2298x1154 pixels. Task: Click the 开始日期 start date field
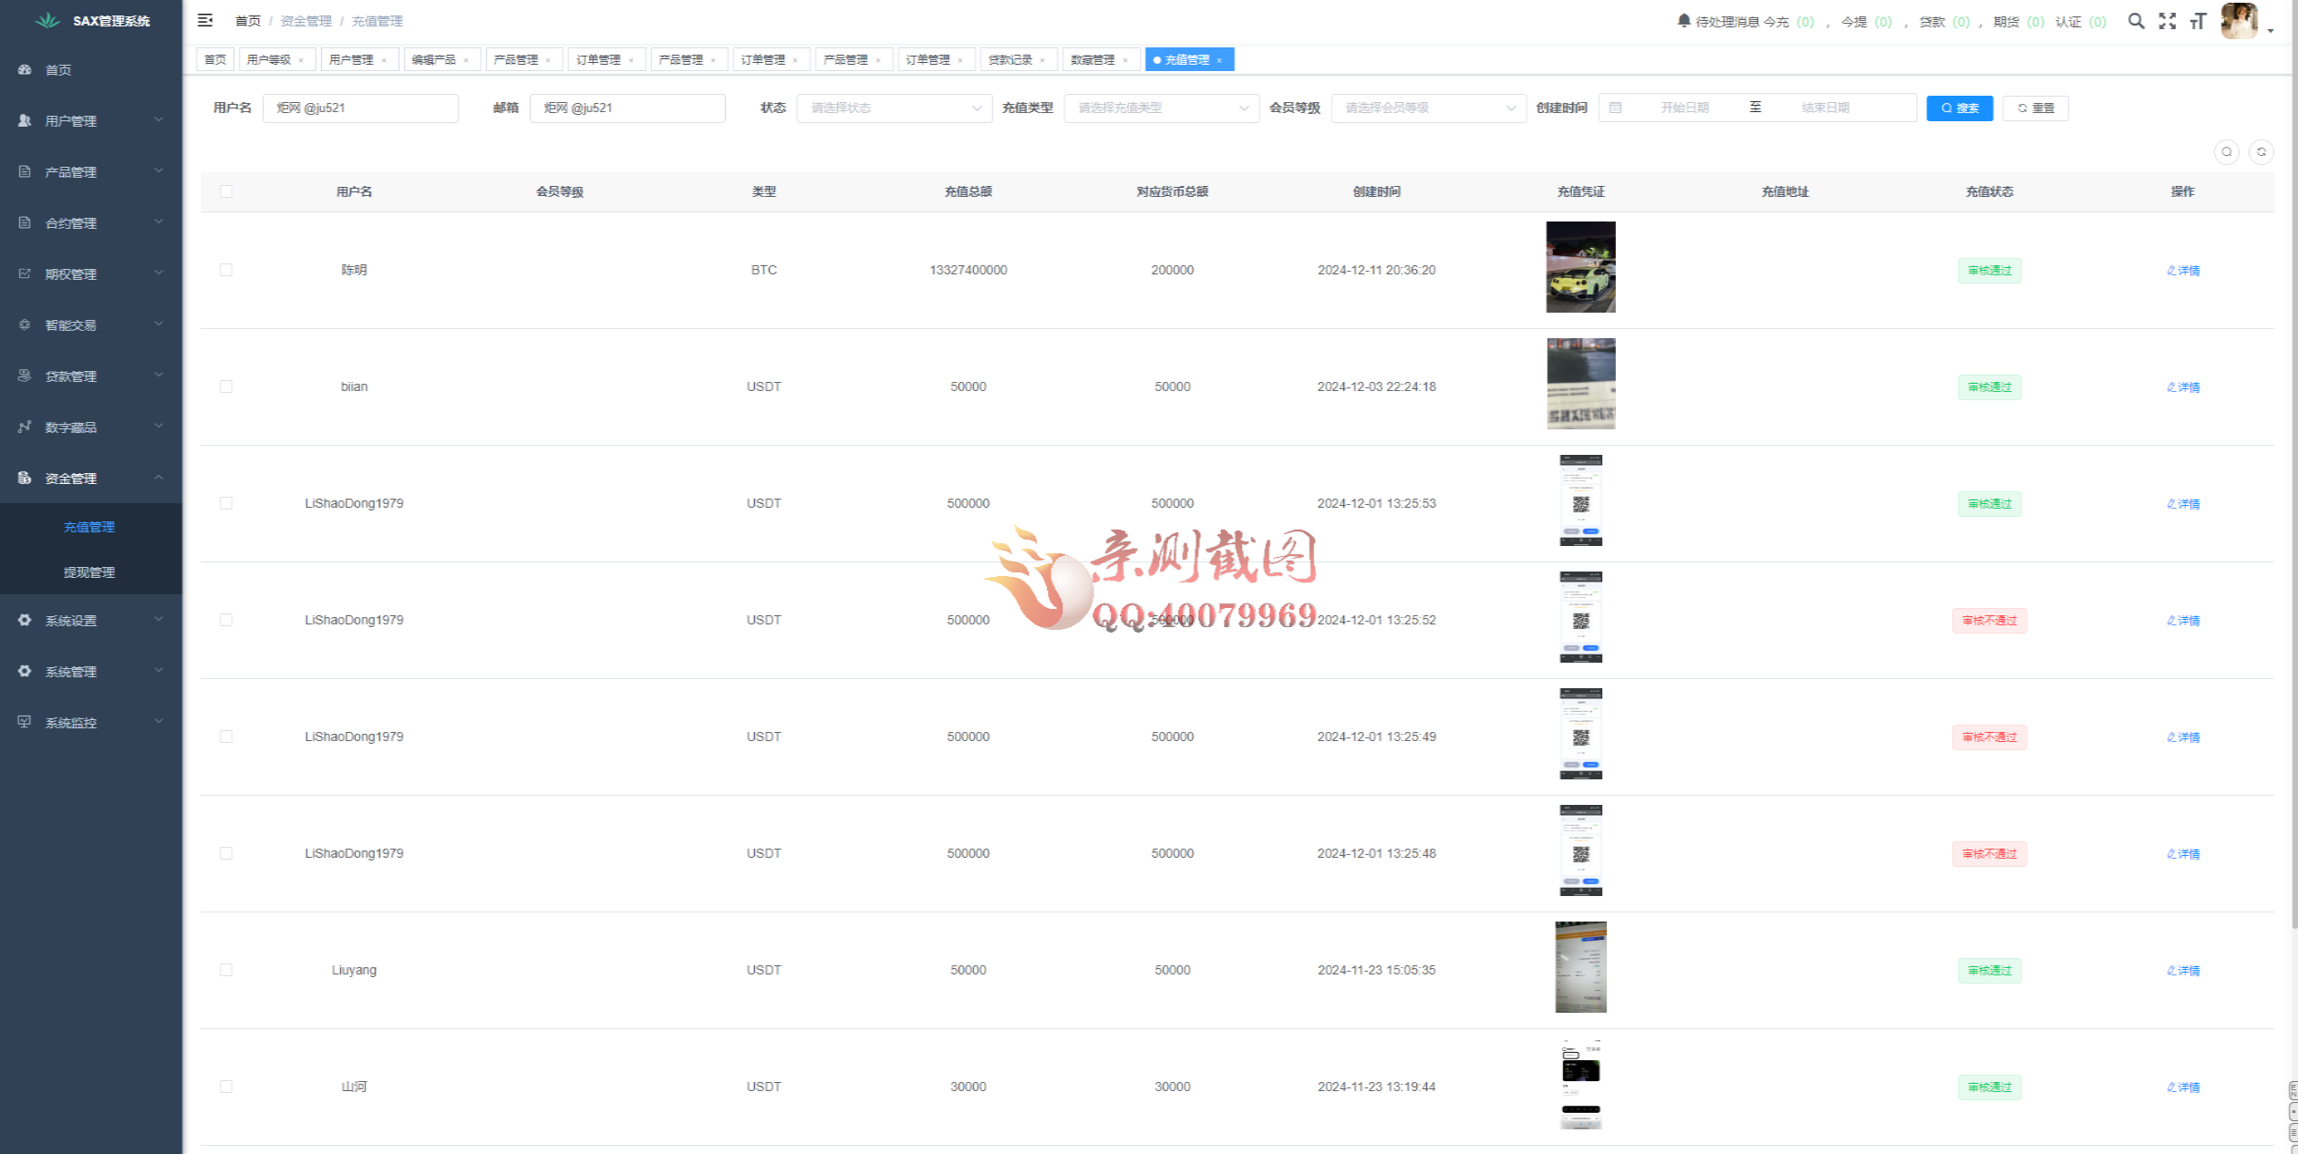tap(1683, 108)
